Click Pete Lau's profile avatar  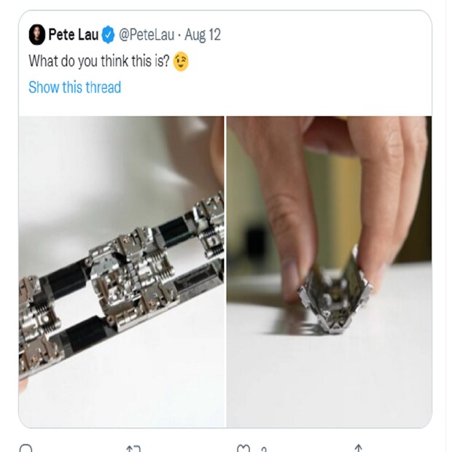[x=36, y=34]
